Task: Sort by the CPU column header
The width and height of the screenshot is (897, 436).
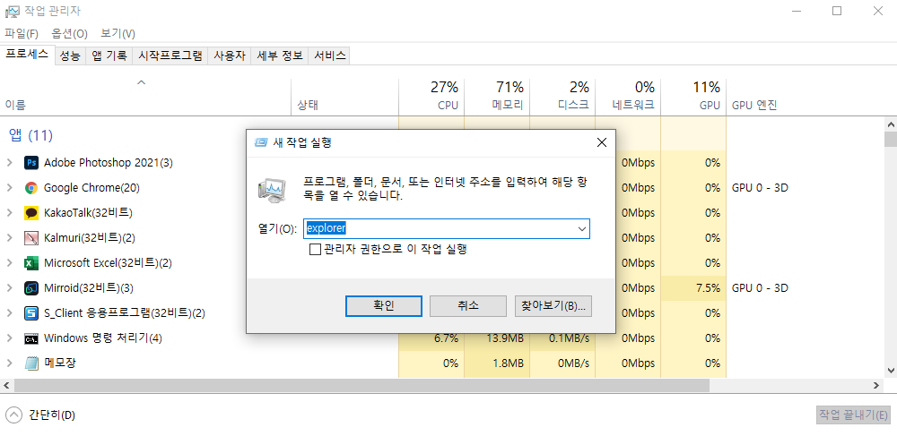Action: (x=431, y=96)
